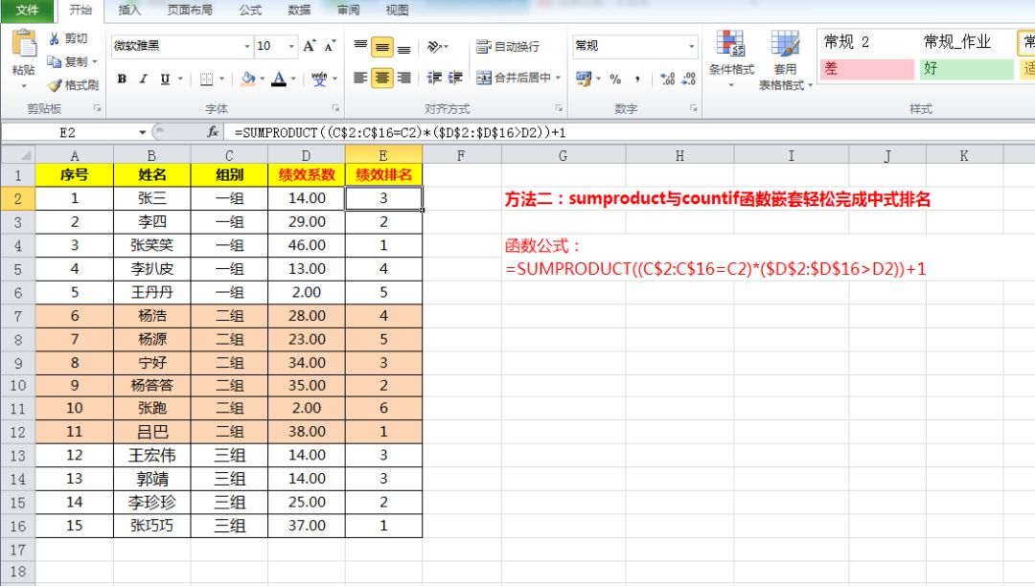Decrease decimal places icon
1035x586 pixels.
tap(688, 79)
